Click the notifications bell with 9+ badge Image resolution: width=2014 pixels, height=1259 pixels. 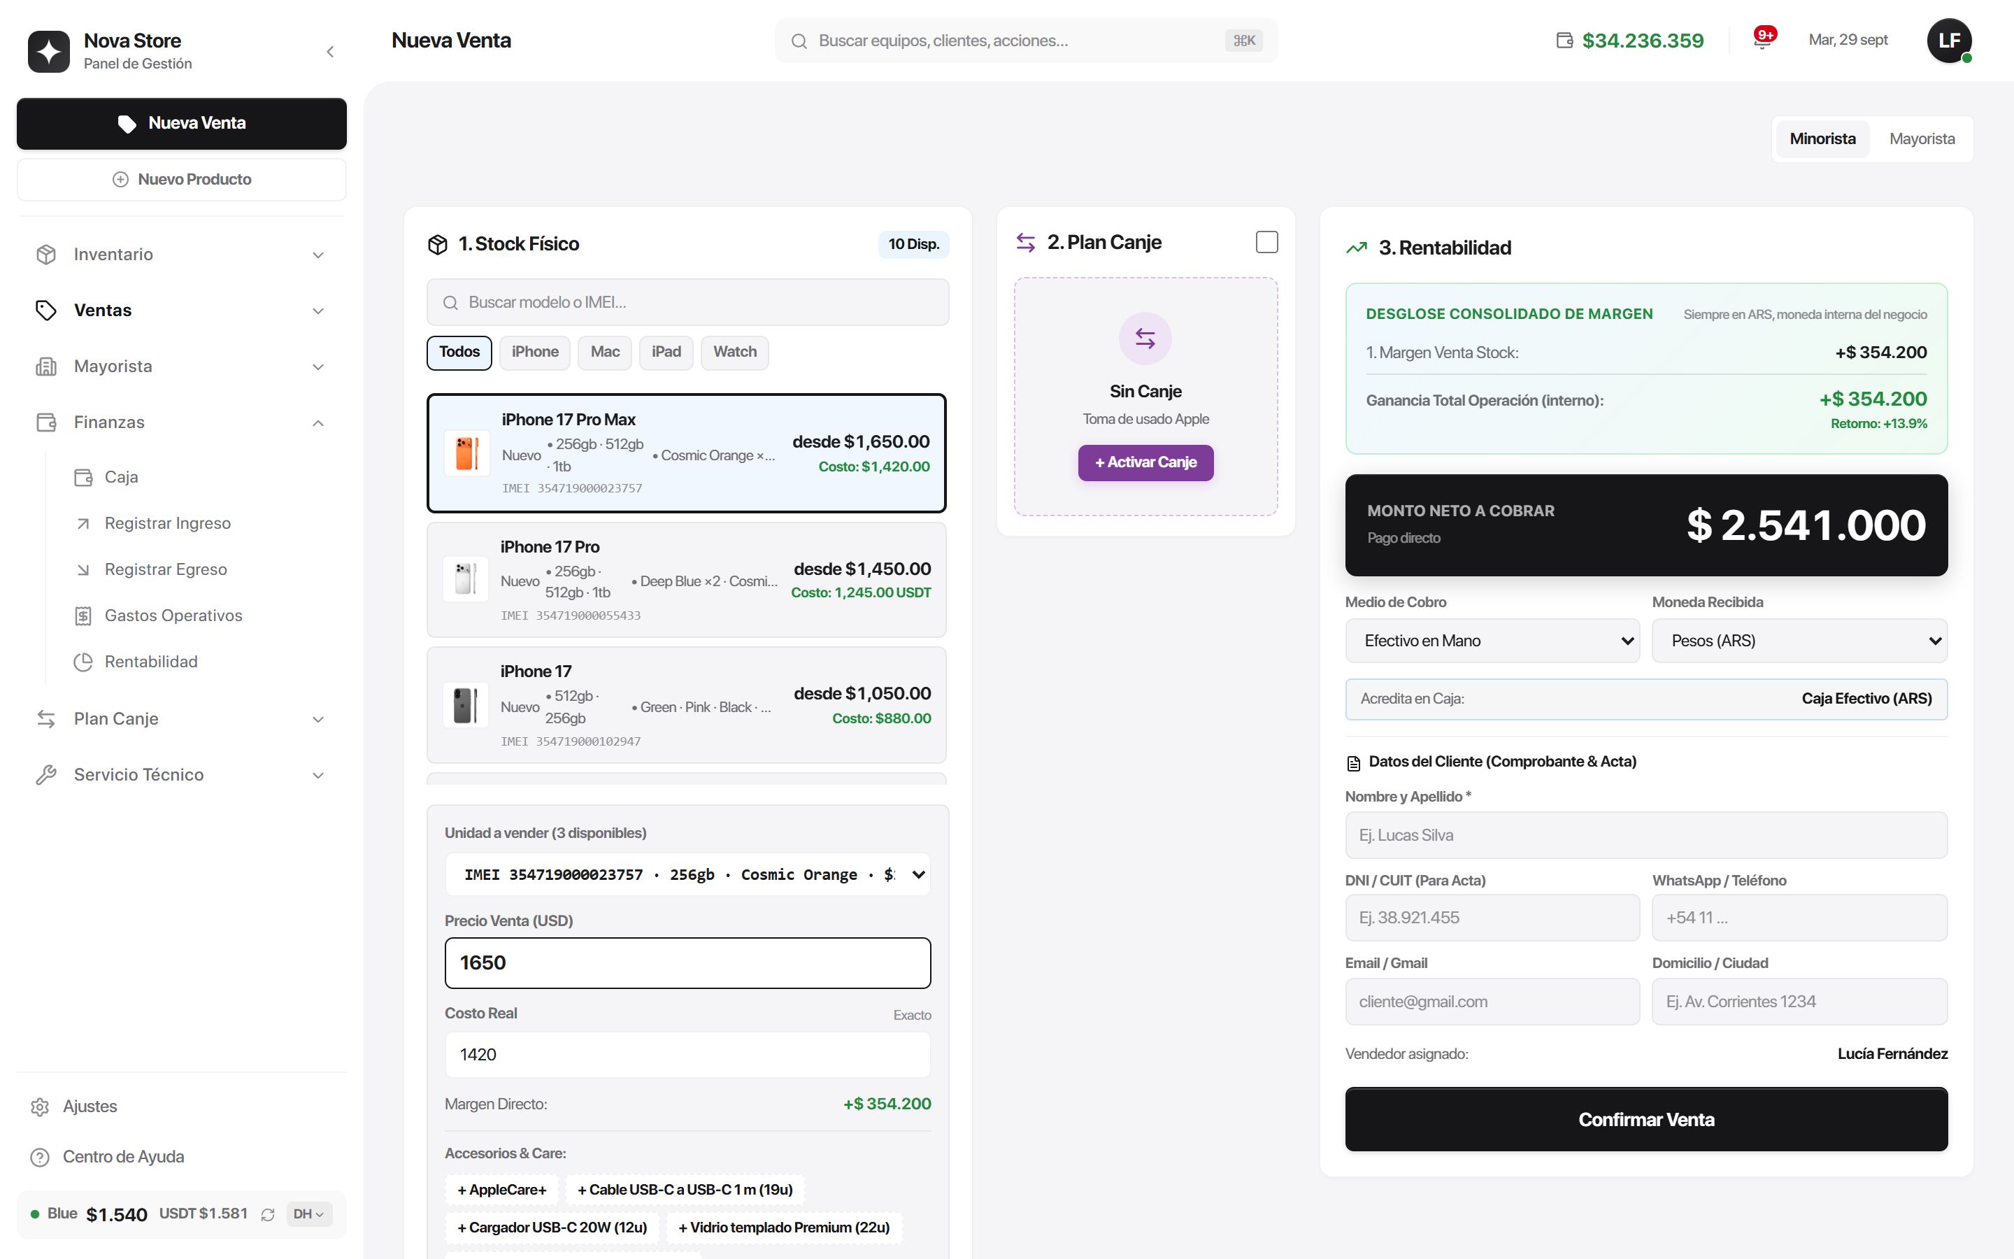click(1763, 40)
